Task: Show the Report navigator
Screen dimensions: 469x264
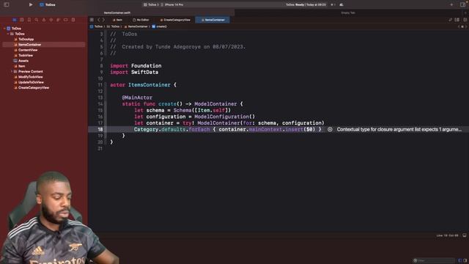Action: point(73,20)
